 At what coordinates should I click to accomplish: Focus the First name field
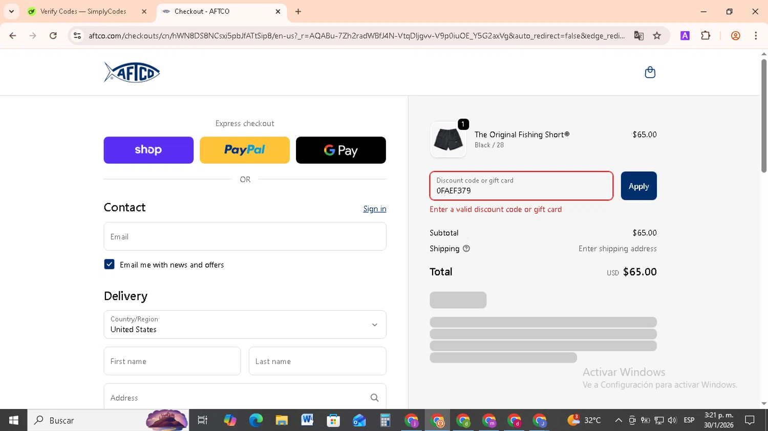(x=172, y=361)
